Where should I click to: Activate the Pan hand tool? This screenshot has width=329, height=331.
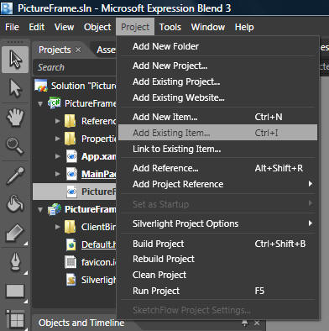15,117
